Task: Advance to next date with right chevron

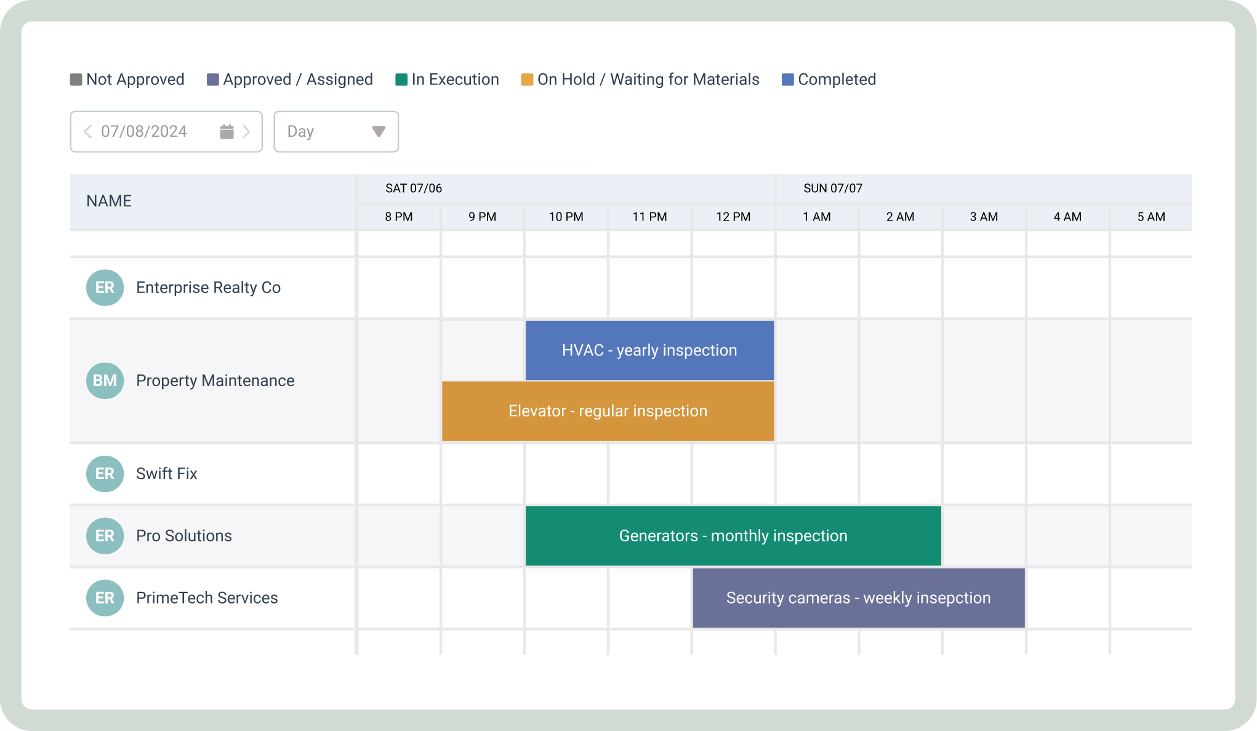Action: pos(246,131)
